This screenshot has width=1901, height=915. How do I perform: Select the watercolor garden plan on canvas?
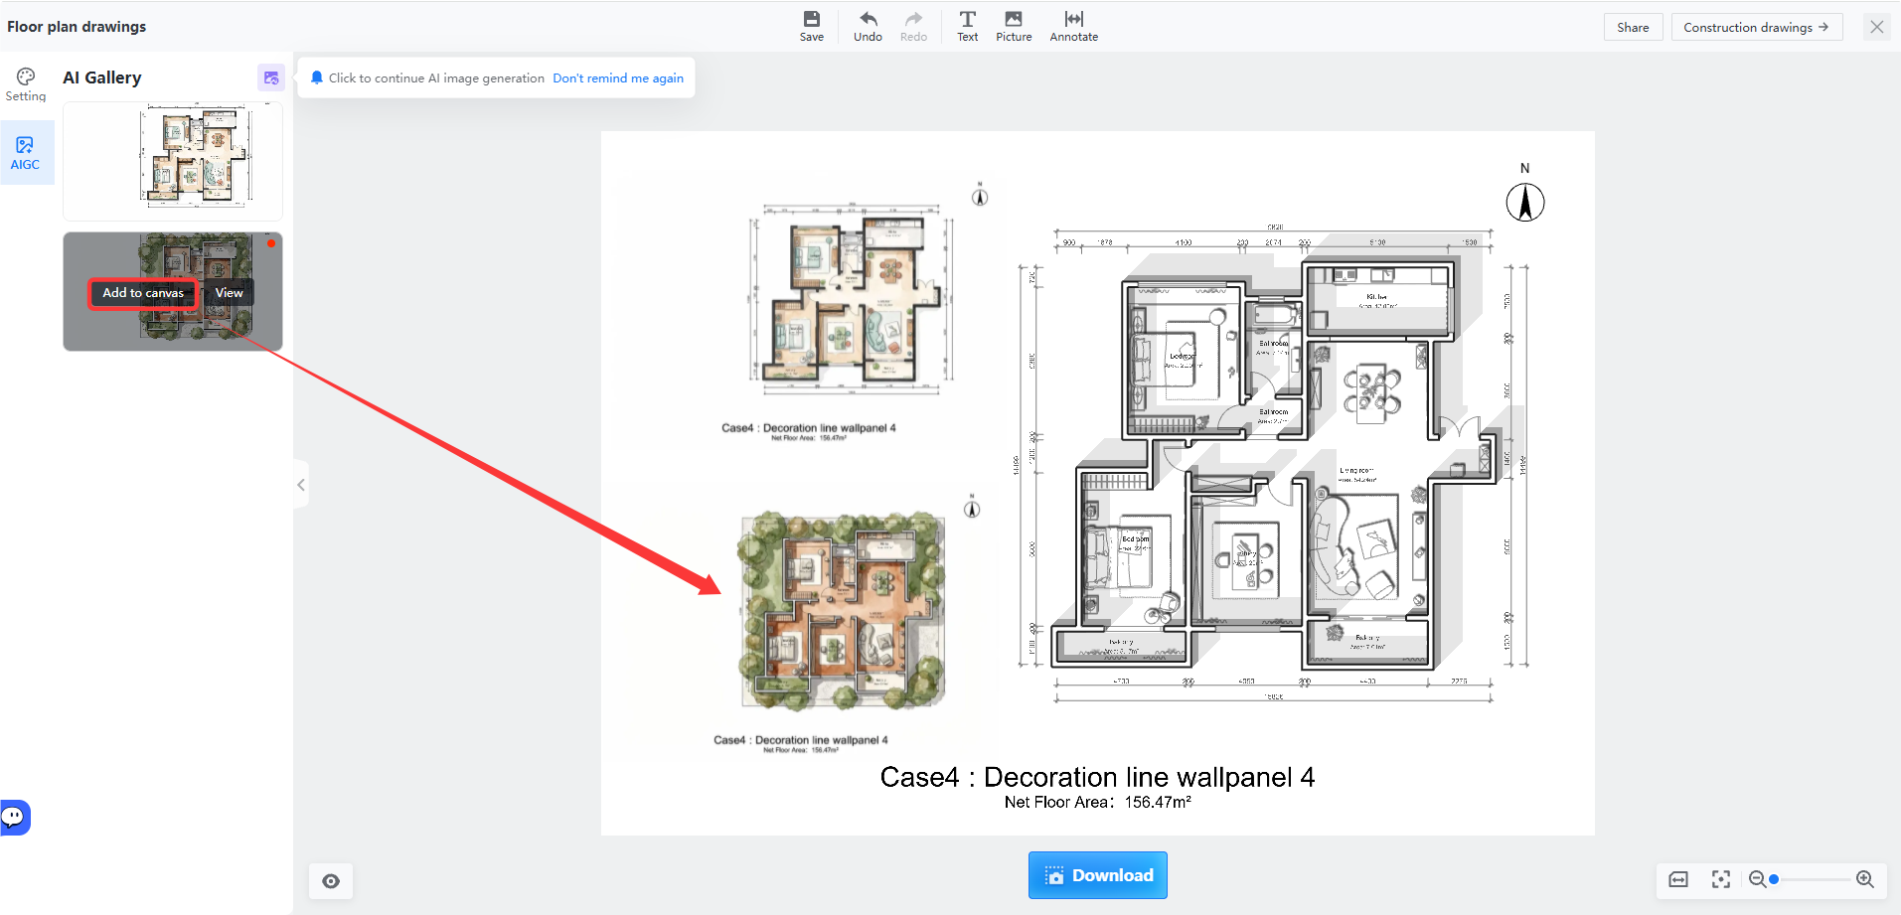point(843,610)
